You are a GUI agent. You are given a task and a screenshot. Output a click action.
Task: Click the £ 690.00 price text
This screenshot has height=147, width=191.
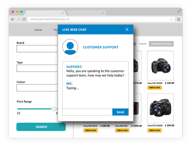point(105,126)
